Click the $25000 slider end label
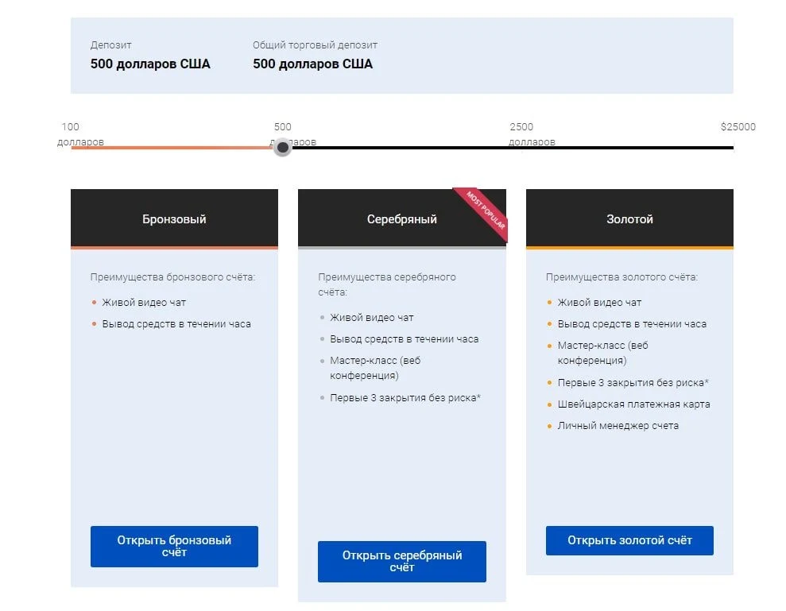Viewport: 786px width, 611px height. [x=738, y=127]
